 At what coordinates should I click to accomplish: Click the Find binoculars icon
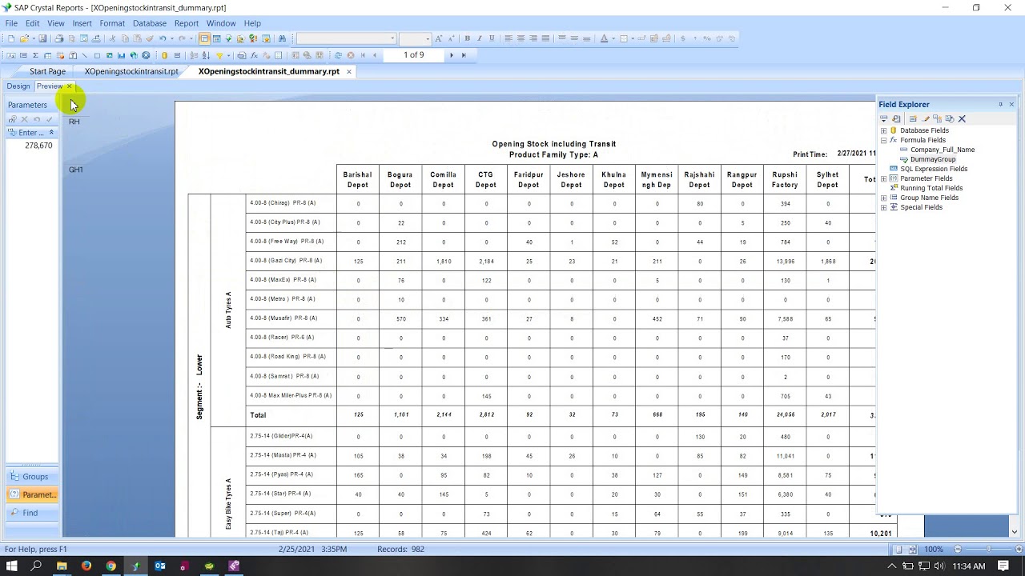point(282,38)
